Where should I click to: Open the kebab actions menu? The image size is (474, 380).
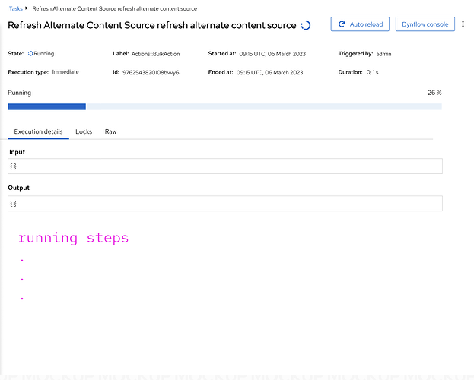pyautogui.click(x=463, y=24)
